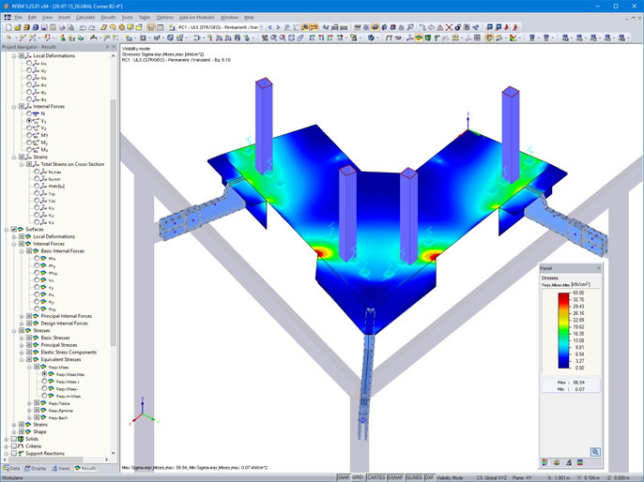The image size is (644, 482).
Task: Toggle OSNAP in the status bar
Action: tap(395, 478)
